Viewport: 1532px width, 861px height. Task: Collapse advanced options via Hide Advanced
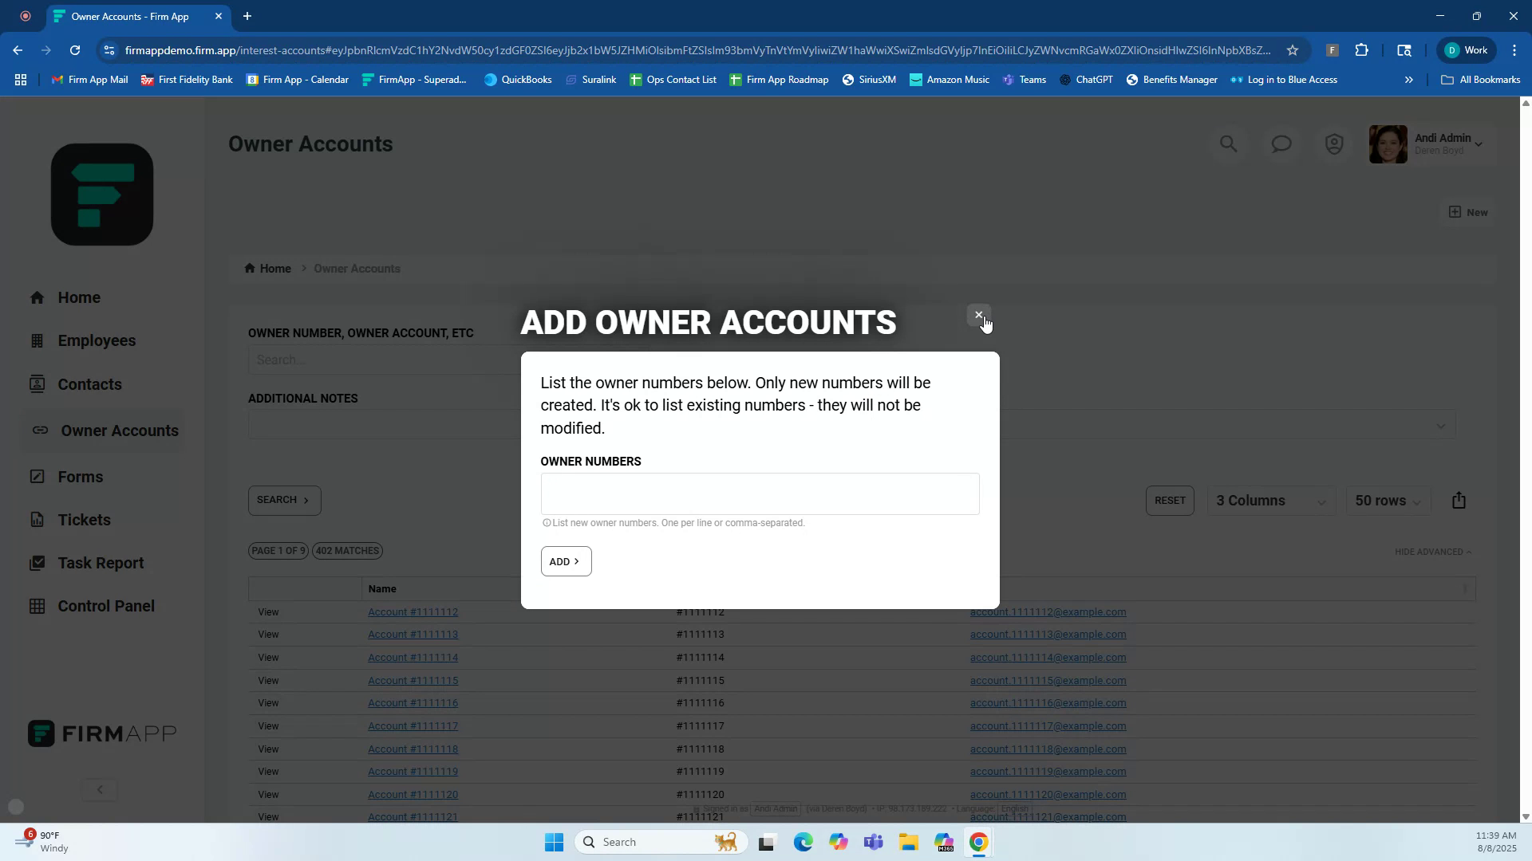coord(1432,551)
